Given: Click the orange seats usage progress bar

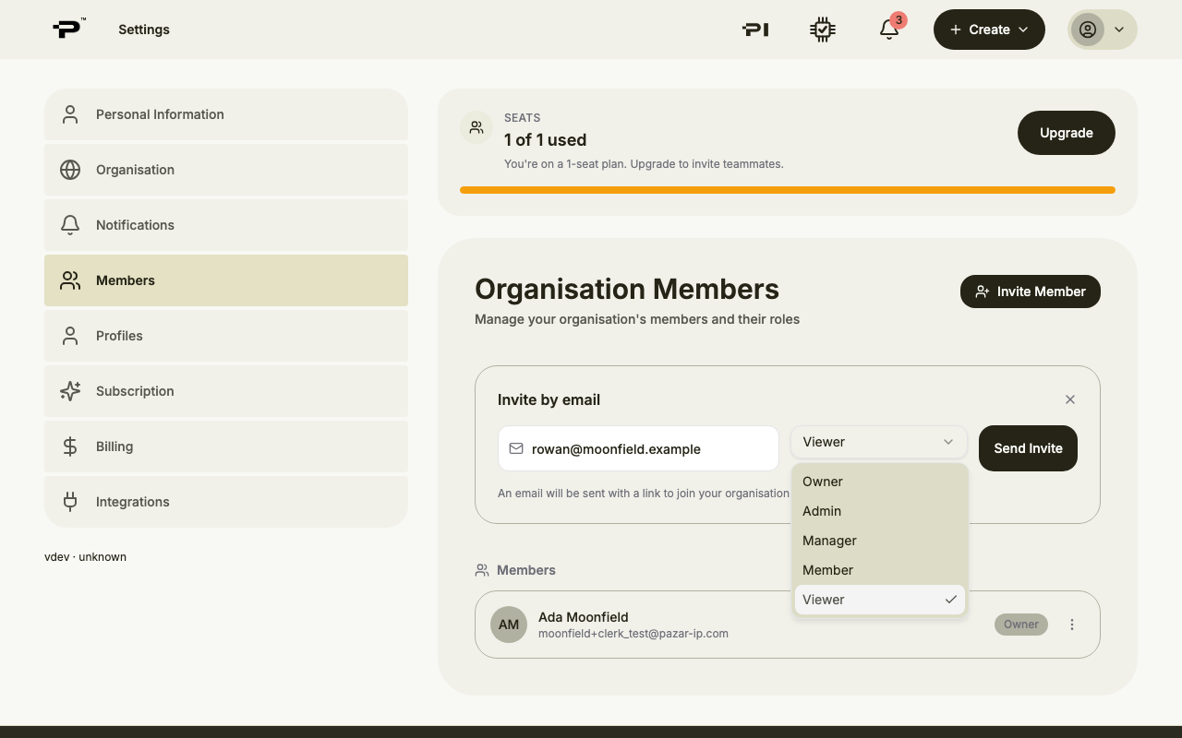Looking at the screenshot, I should [788, 190].
